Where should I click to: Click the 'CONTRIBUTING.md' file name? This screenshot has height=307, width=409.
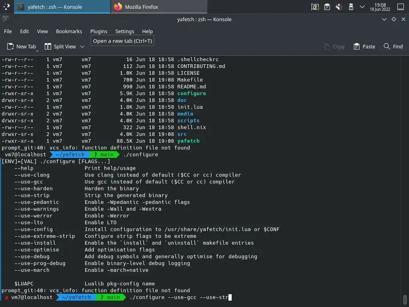pyautogui.click(x=201, y=66)
